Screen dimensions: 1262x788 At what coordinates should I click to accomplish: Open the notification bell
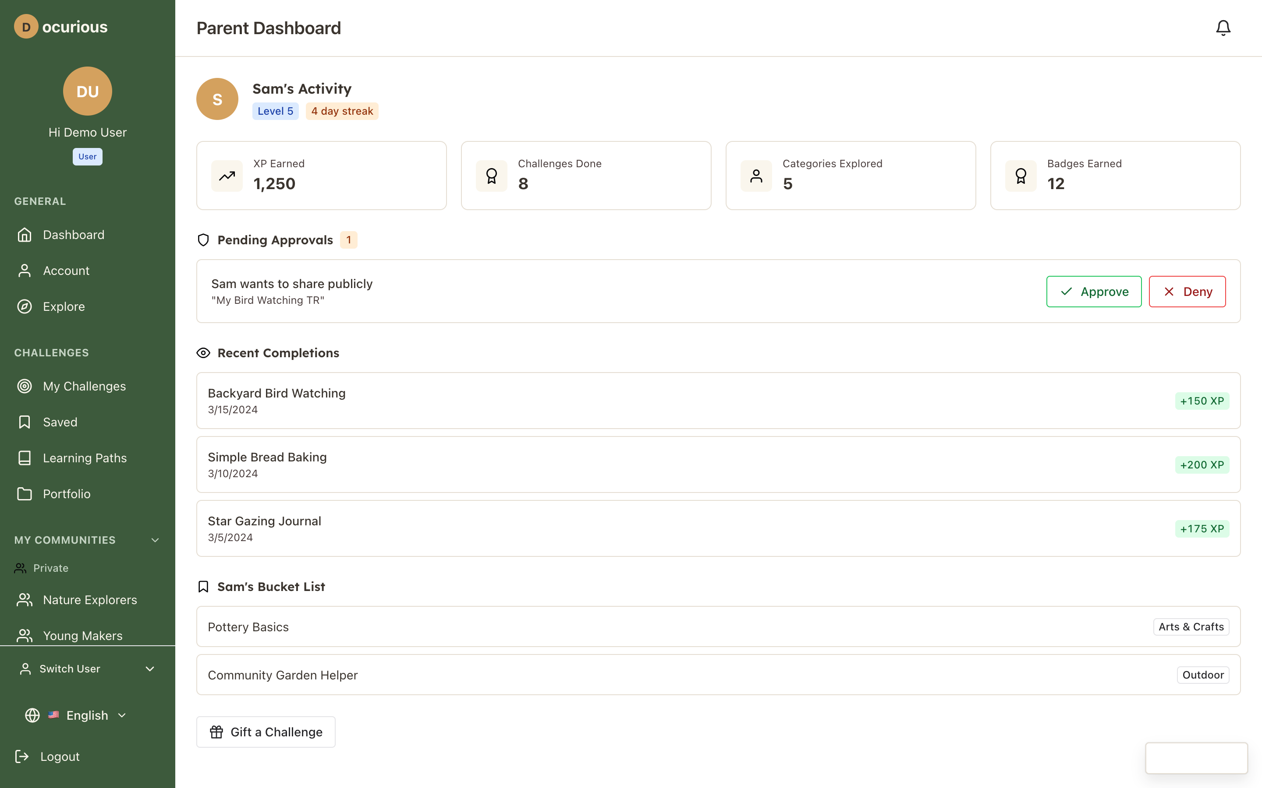[1223, 28]
